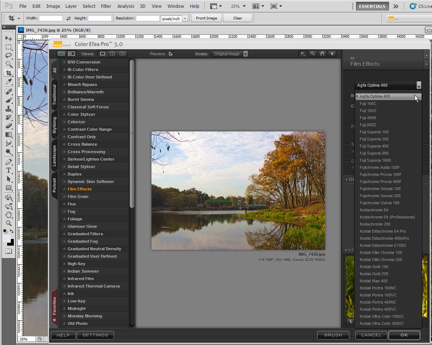Toggle the Preview checkbox
This screenshot has width=432, height=345.
point(171,54)
